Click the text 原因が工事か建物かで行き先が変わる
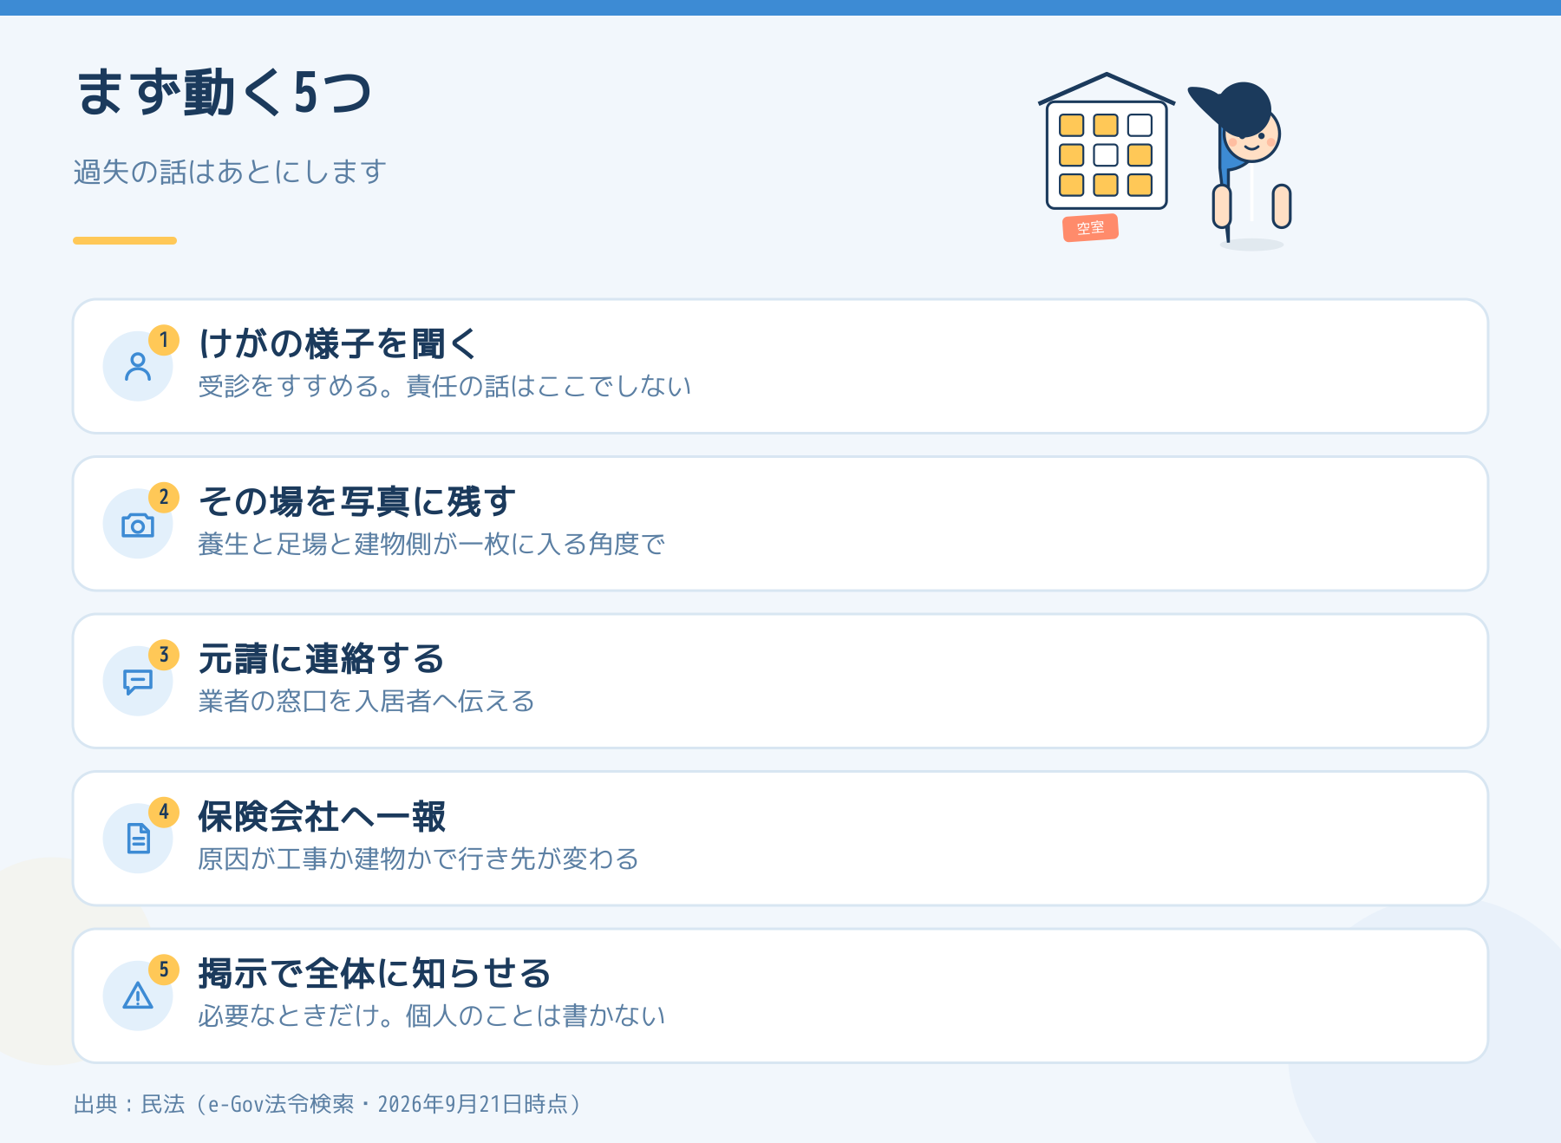The width and height of the screenshot is (1561, 1143). 419,859
